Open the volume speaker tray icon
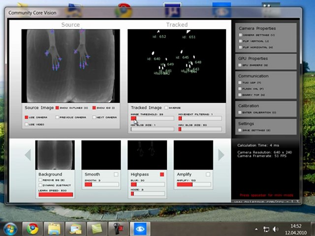315x236 pixels. coord(276,229)
